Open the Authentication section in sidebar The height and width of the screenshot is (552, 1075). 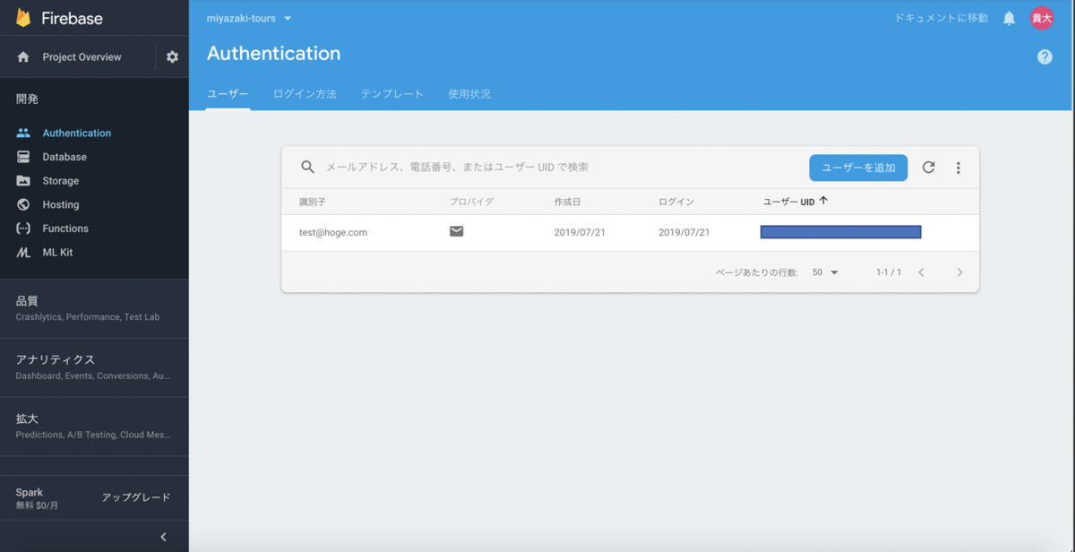(76, 133)
